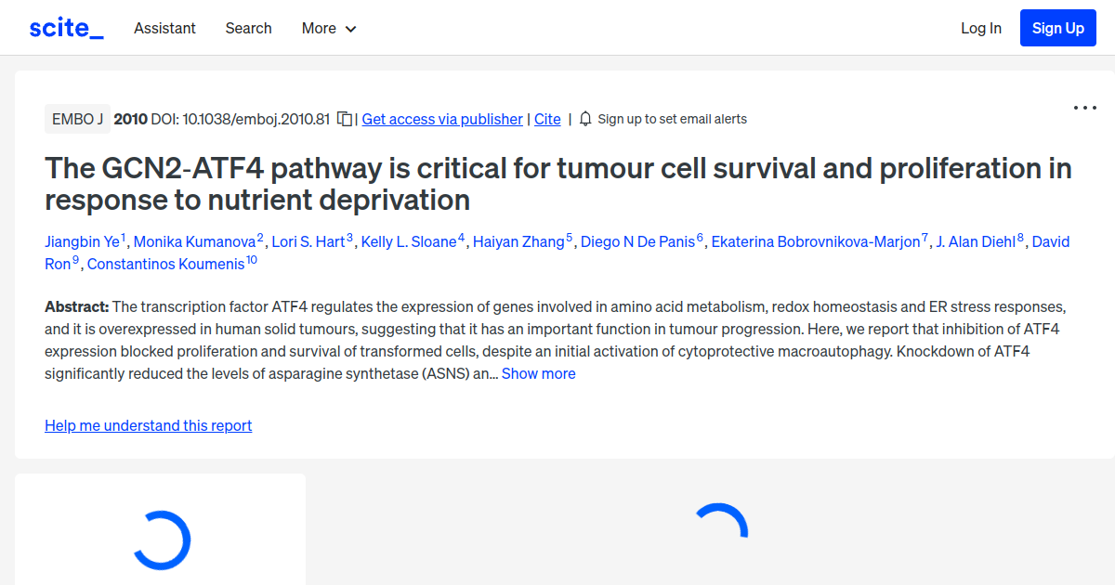Click the EMBO J journal badge
The width and height of the screenshot is (1115, 585).
coord(77,119)
